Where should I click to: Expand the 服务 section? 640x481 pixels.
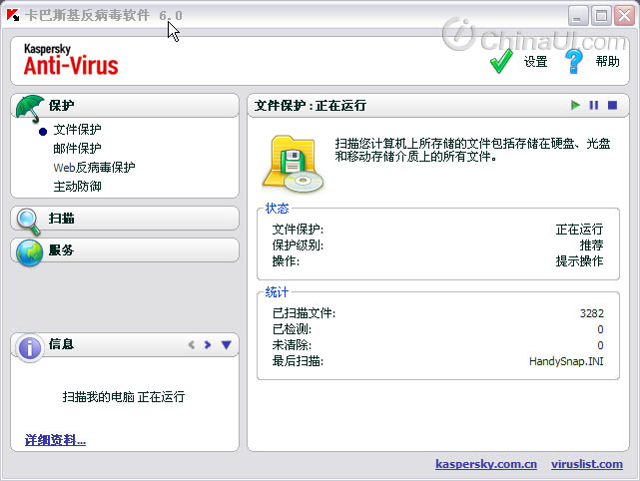click(x=125, y=250)
